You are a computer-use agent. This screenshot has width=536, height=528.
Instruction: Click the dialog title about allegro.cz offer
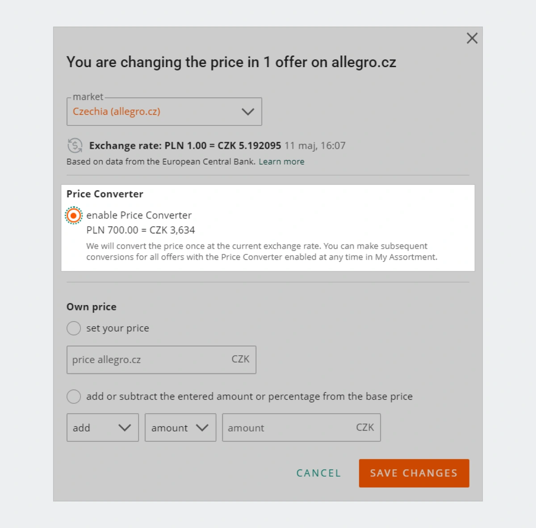click(x=231, y=62)
